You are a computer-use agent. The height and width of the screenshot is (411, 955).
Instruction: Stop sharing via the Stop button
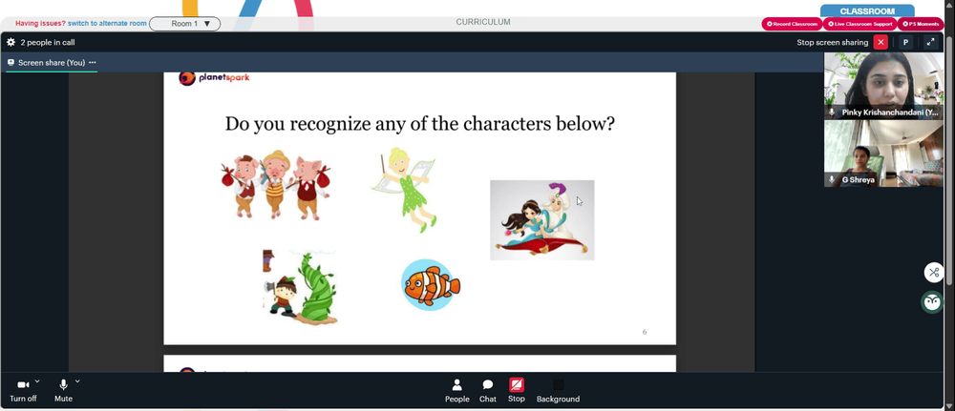coord(517,390)
